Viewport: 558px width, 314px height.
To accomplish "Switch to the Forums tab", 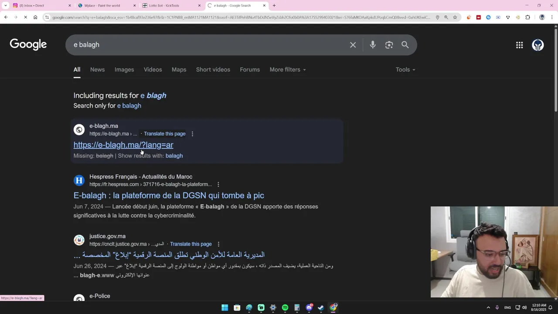I will (250, 70).
